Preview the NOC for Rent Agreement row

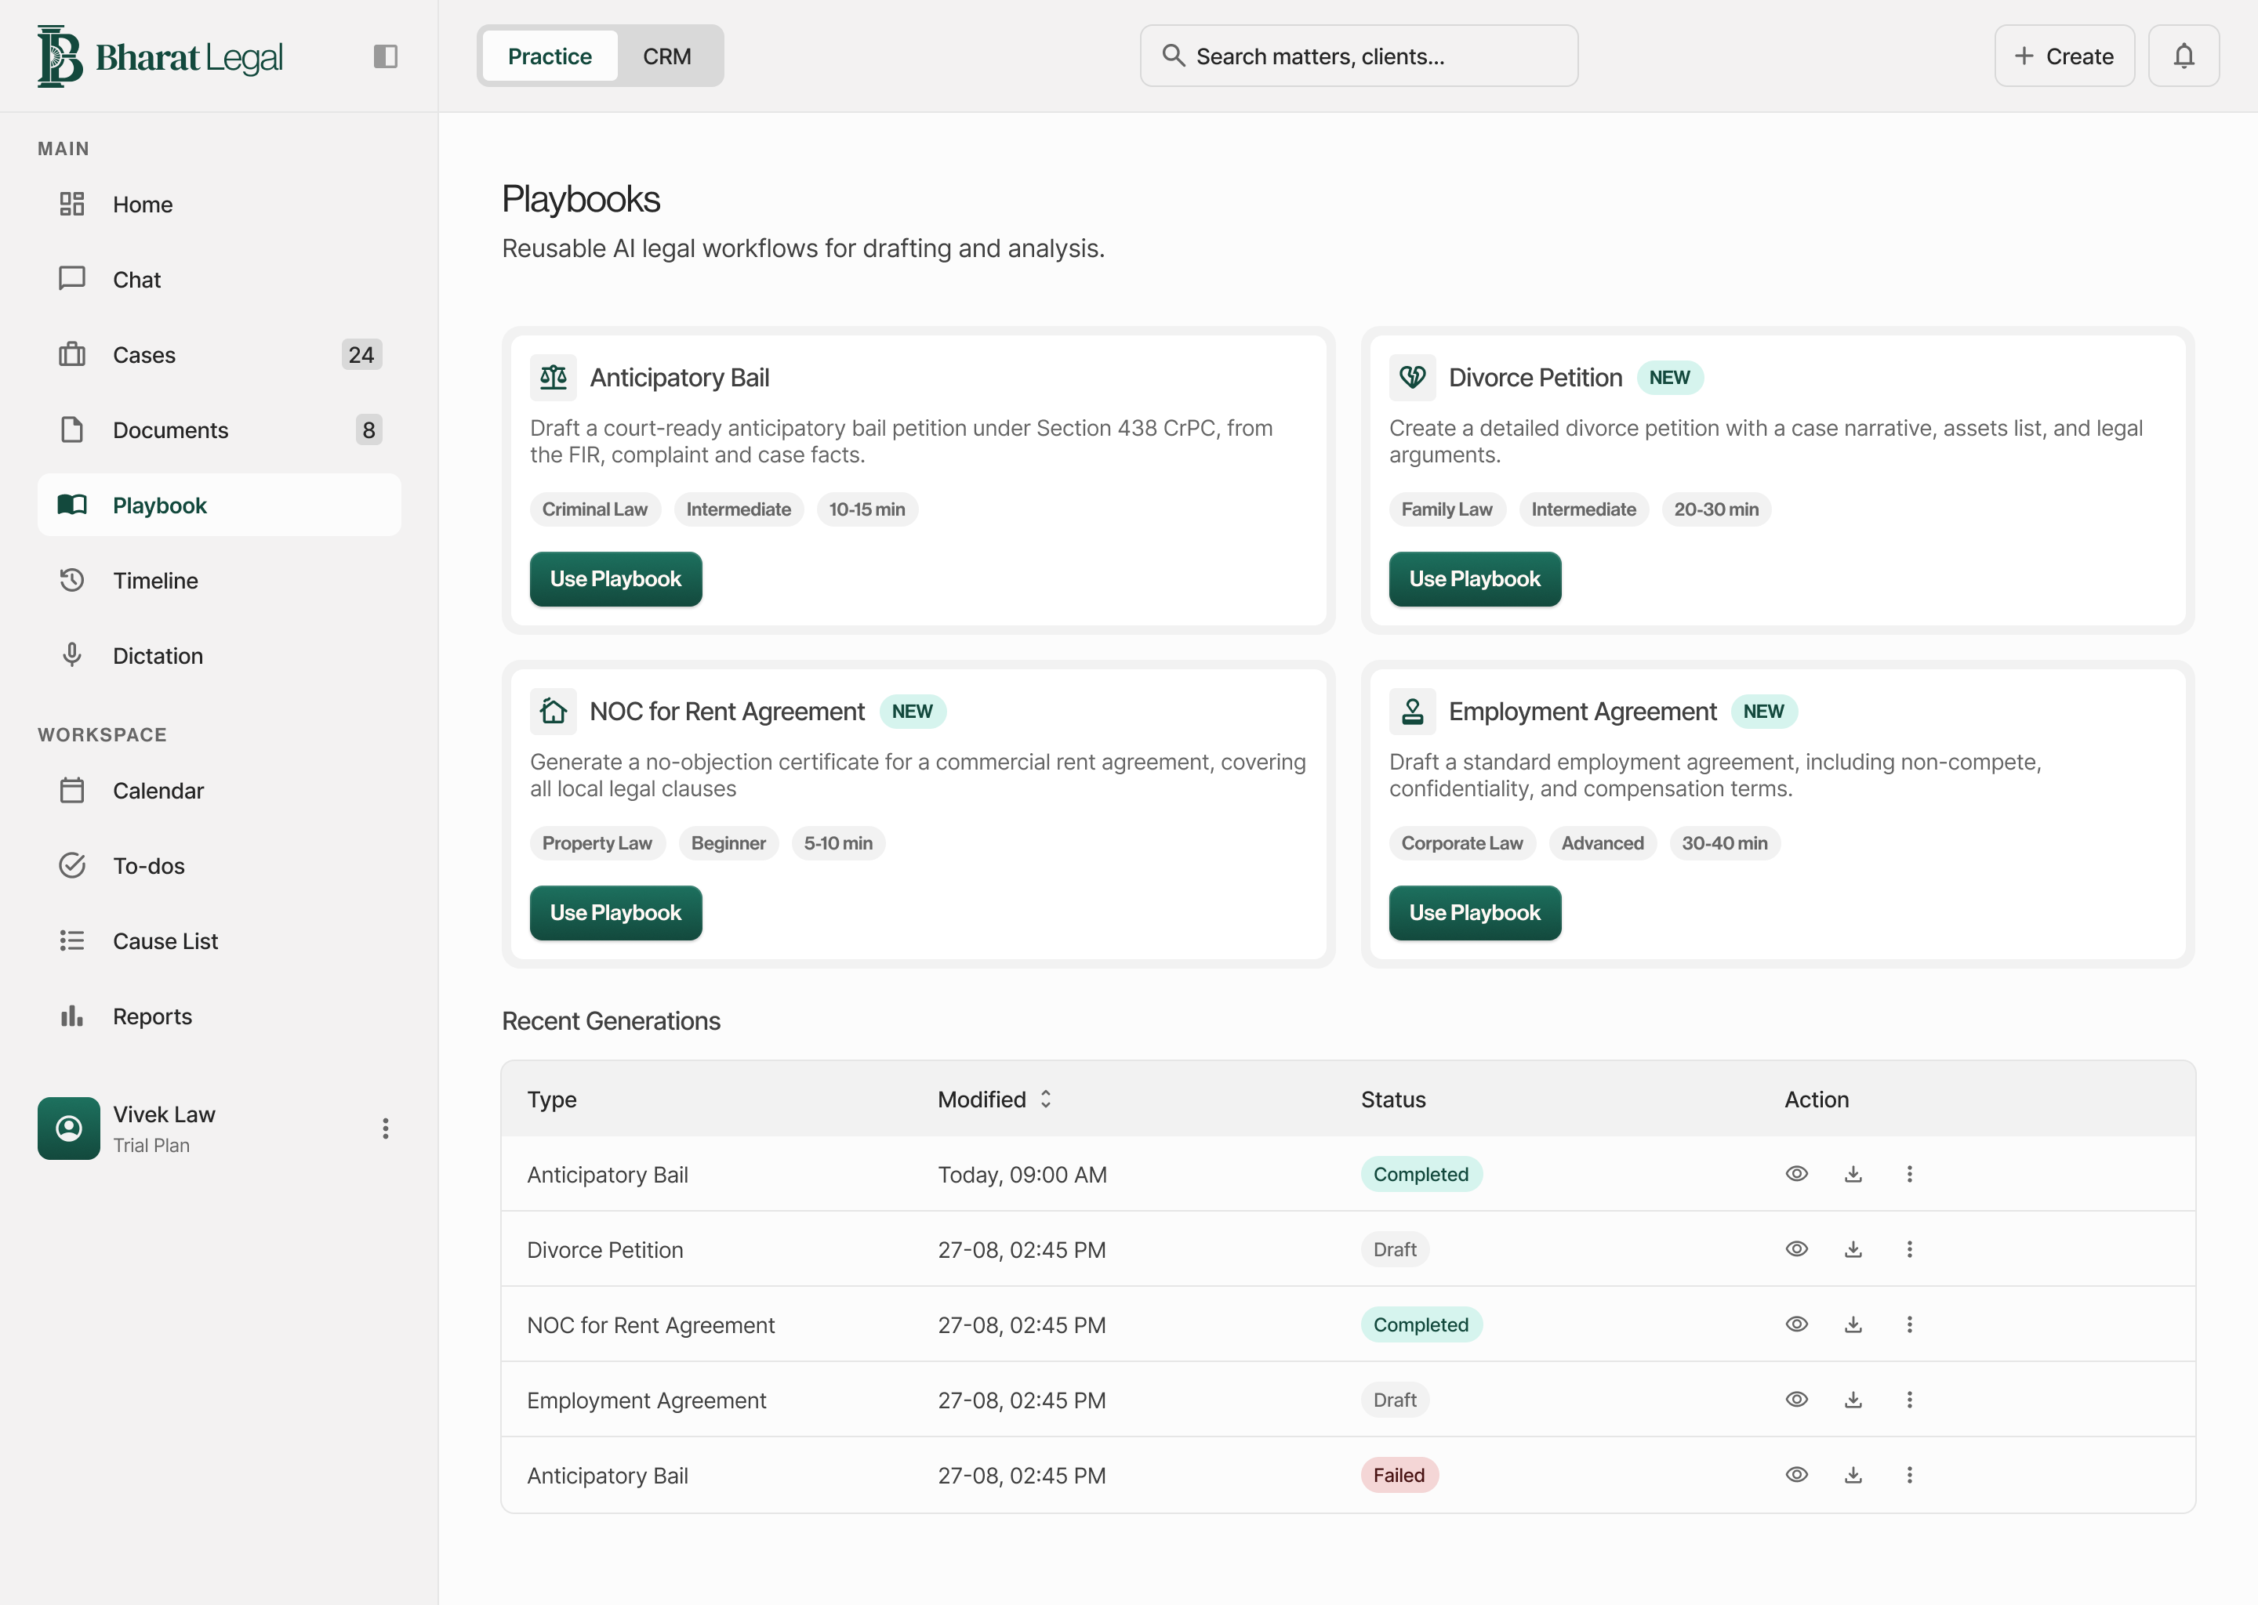1796,1324
